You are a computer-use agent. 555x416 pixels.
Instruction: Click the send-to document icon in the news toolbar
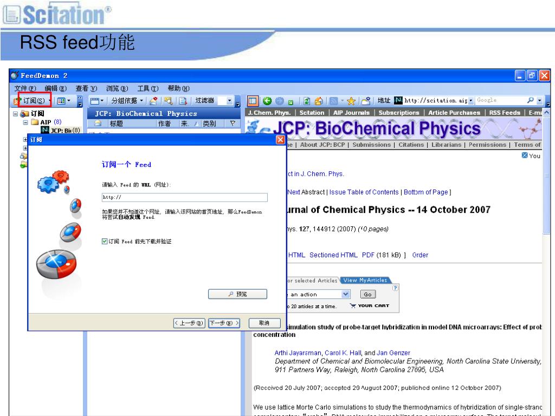tap(183, 101)
